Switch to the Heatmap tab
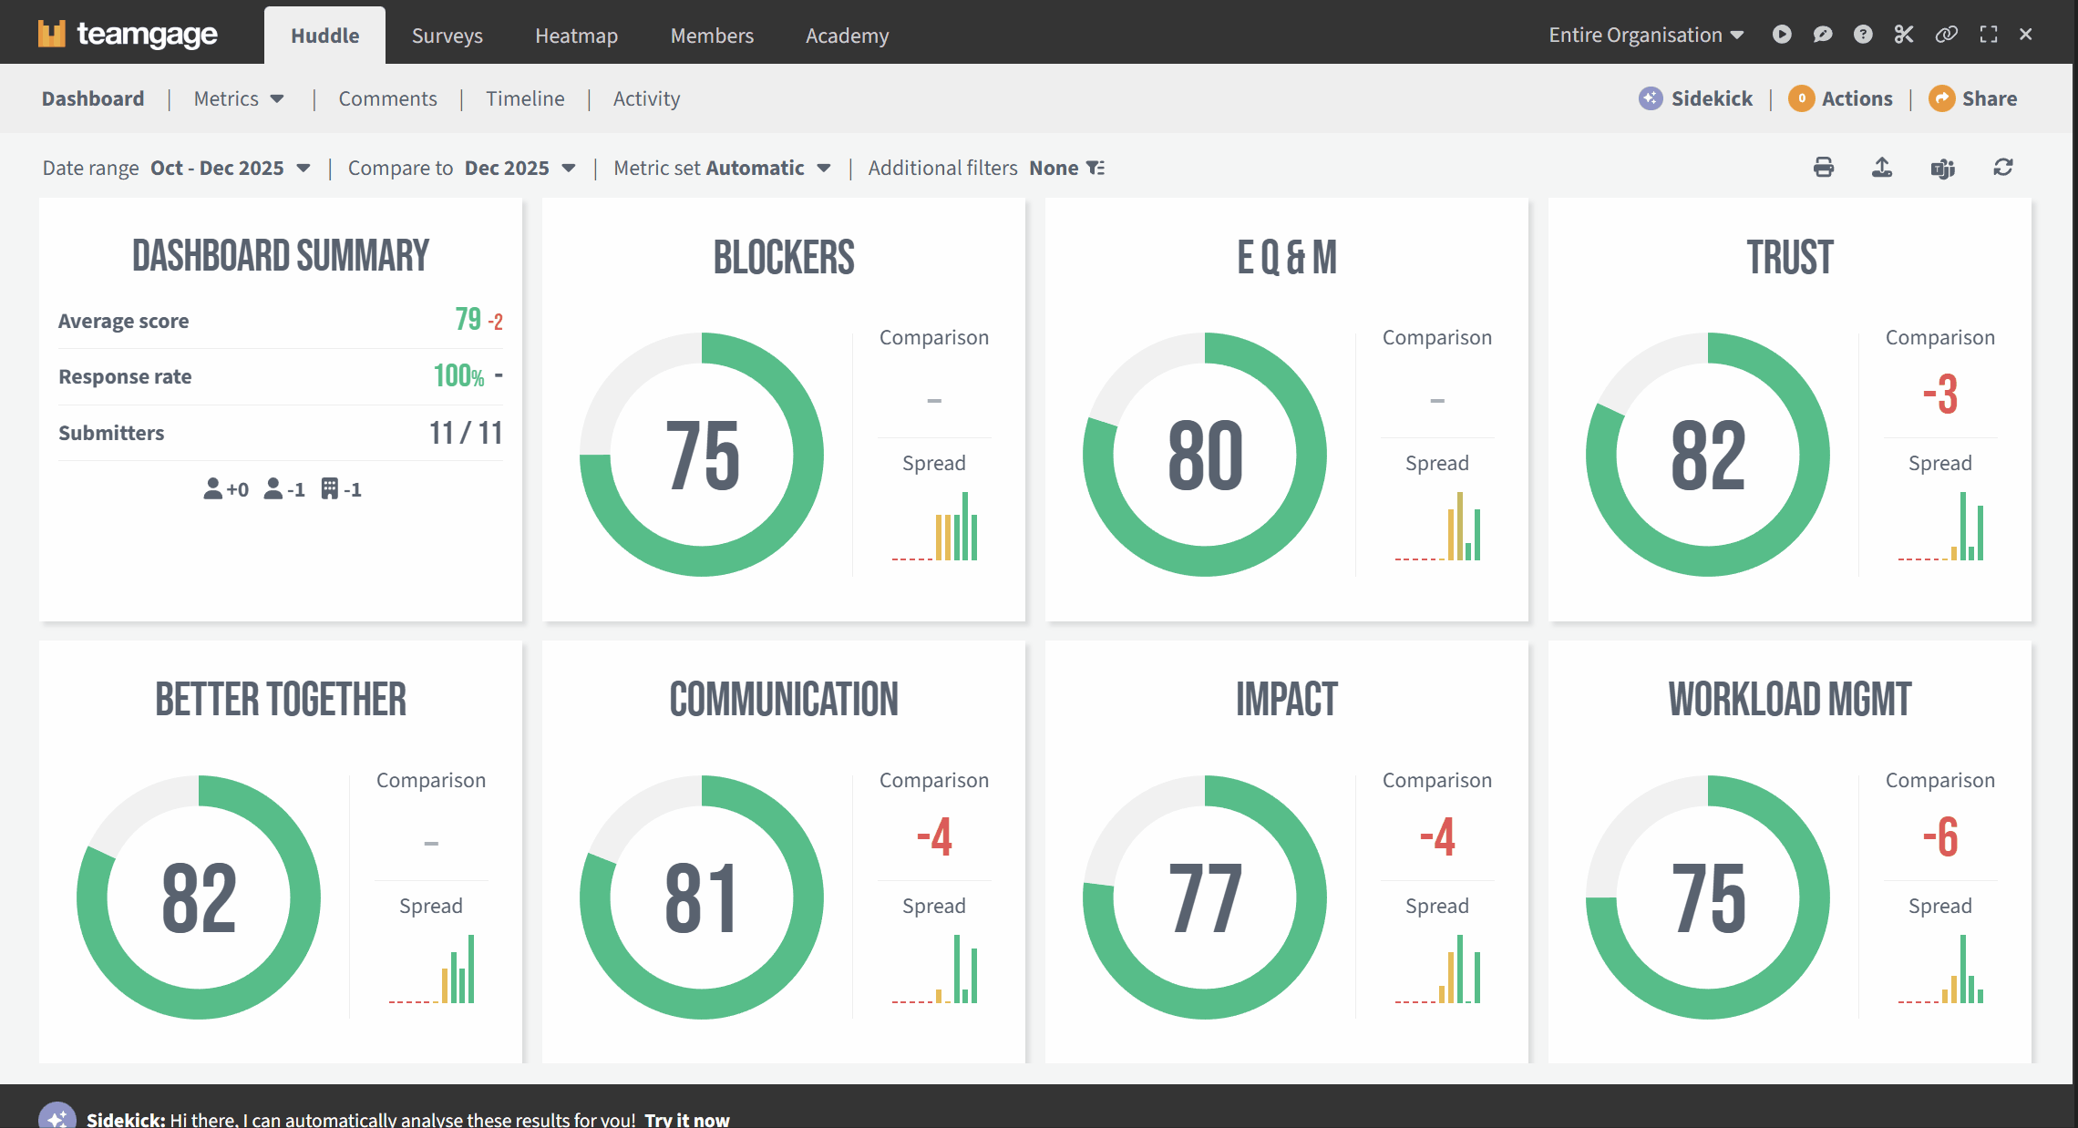Screen dimensions: 2078x1128 [576, 36]
